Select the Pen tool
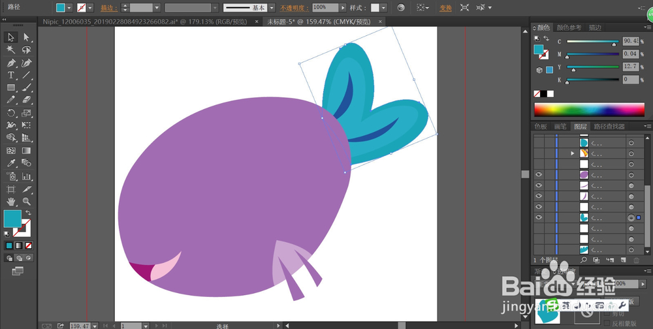 (11, 63)
